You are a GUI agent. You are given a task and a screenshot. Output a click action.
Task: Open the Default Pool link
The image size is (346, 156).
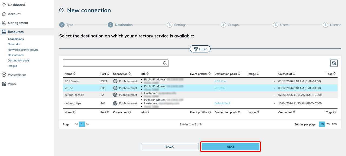222,103
